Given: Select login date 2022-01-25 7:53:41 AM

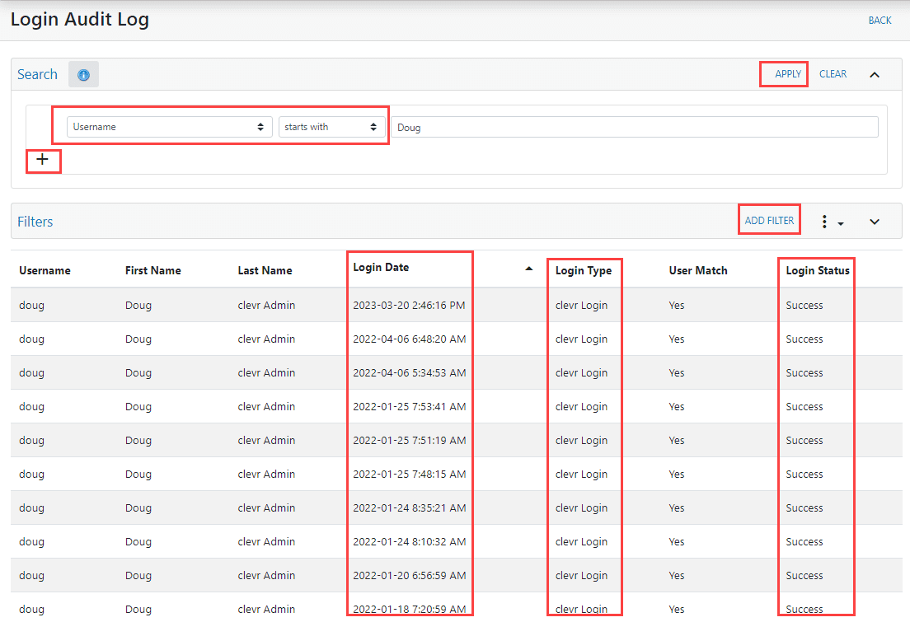Looking at the screenshot, I should tap(409, 407).
